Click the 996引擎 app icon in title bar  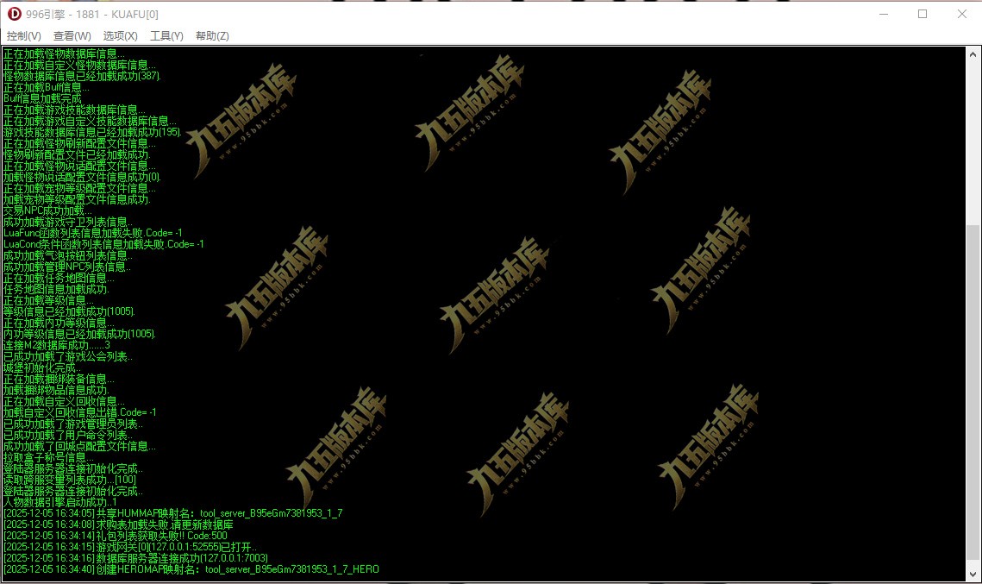tap(14, 14)
